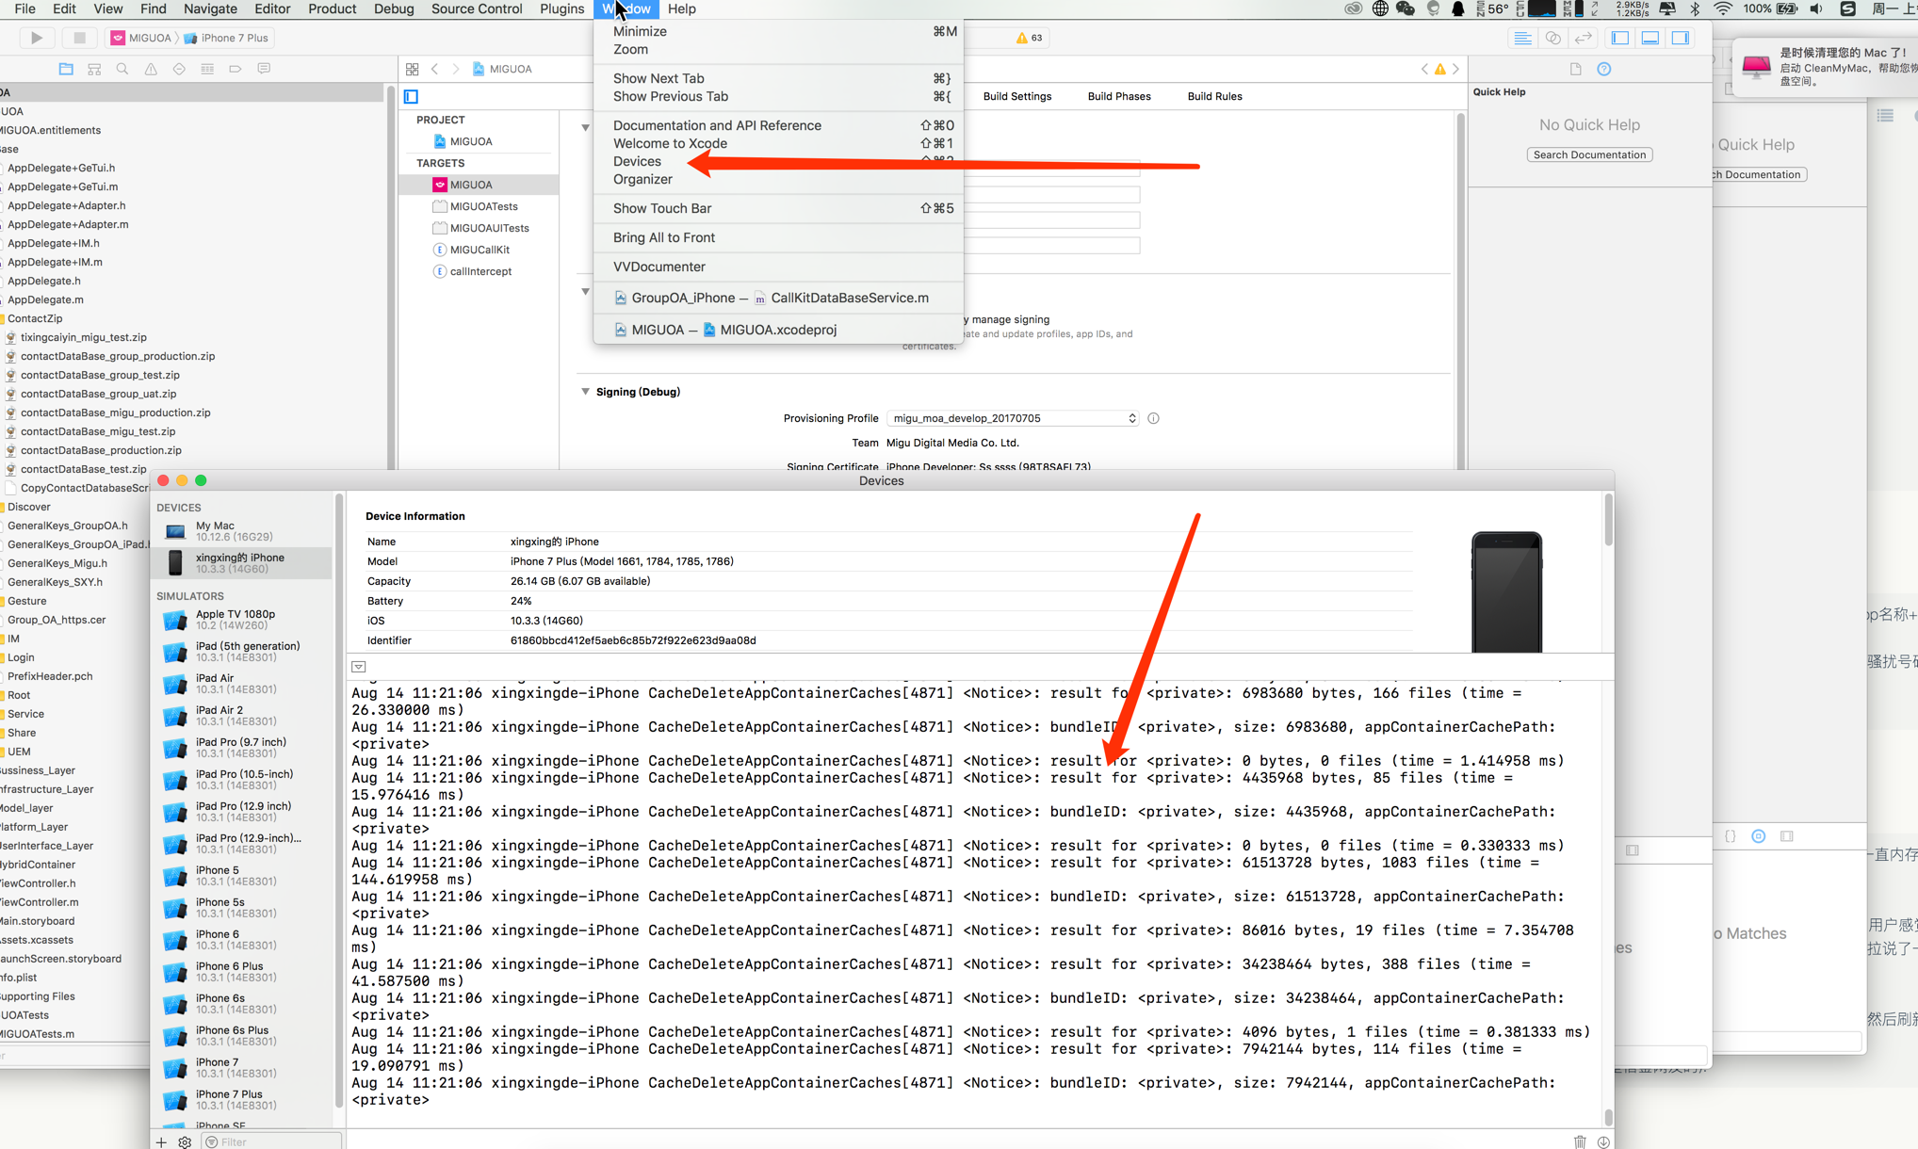Save device console log with download icon

tap(1603, 1141)
